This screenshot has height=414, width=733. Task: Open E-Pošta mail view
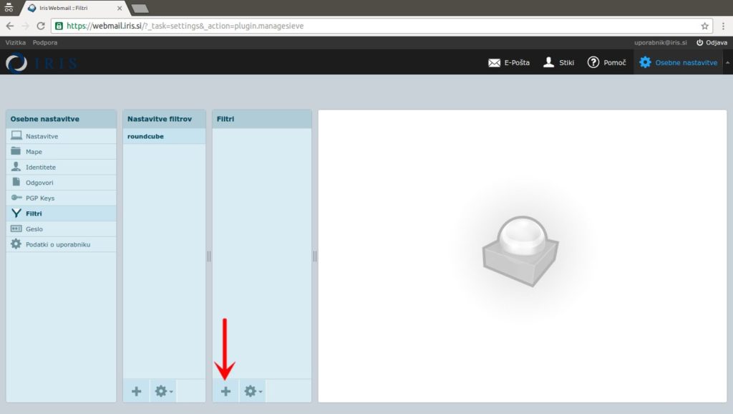(x=509, y=62)
